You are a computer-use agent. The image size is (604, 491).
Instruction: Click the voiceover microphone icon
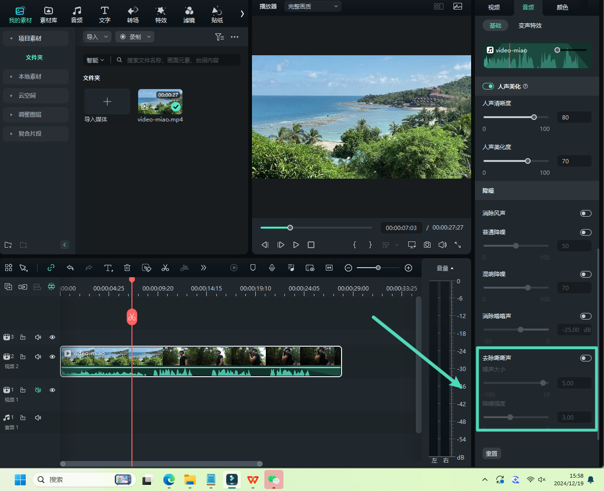(272, 268)
